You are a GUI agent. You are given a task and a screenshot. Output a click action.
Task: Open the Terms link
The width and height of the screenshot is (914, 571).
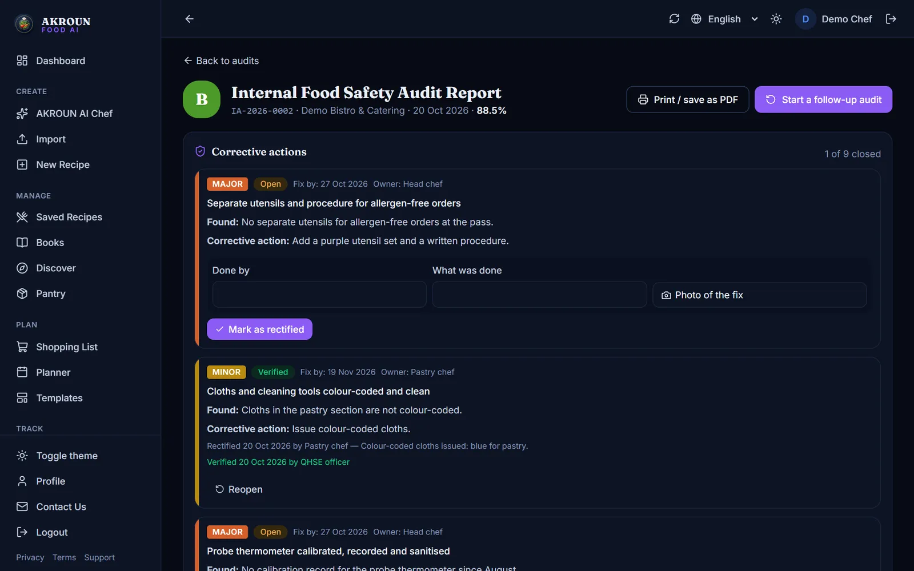[x=64, y=557]
